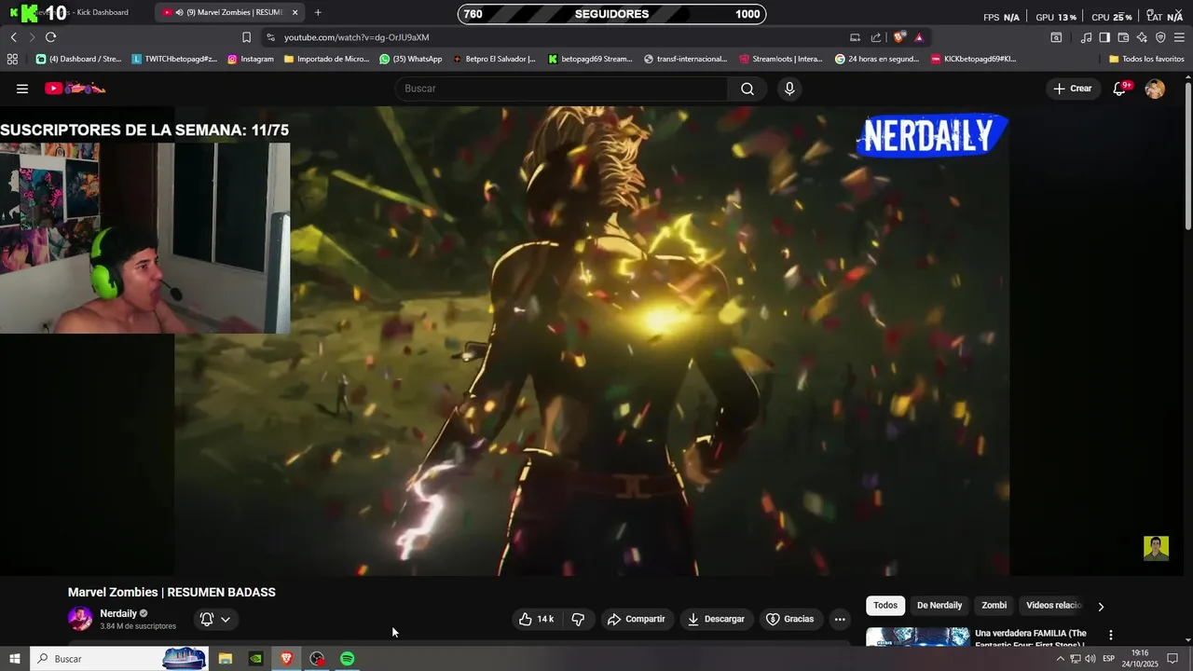Open NVIDIA app from taskbar
1193x671 pixels.
[x=255, y=659]
